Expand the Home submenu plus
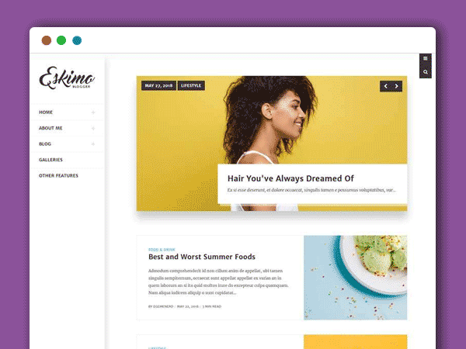Screen dimensions: 466x349 93,112
